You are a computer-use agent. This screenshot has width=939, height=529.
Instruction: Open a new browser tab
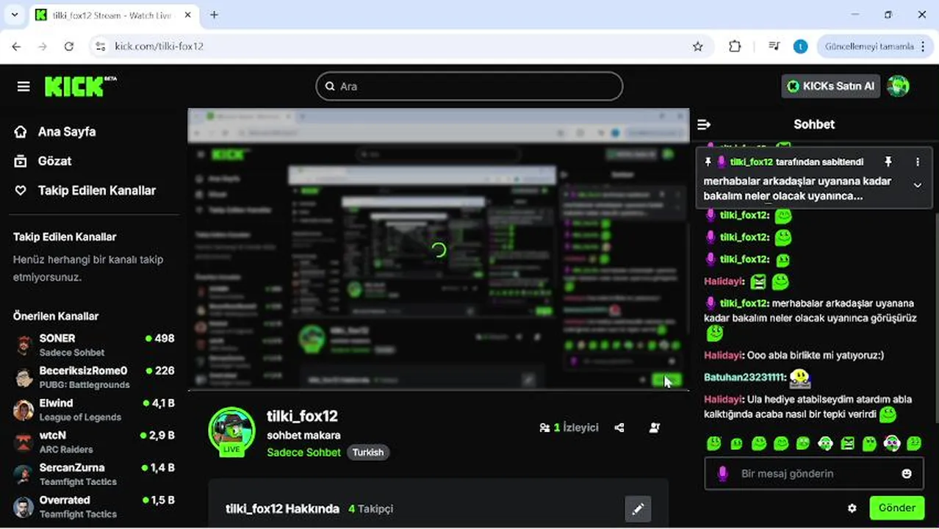click(x=214, y=15)
